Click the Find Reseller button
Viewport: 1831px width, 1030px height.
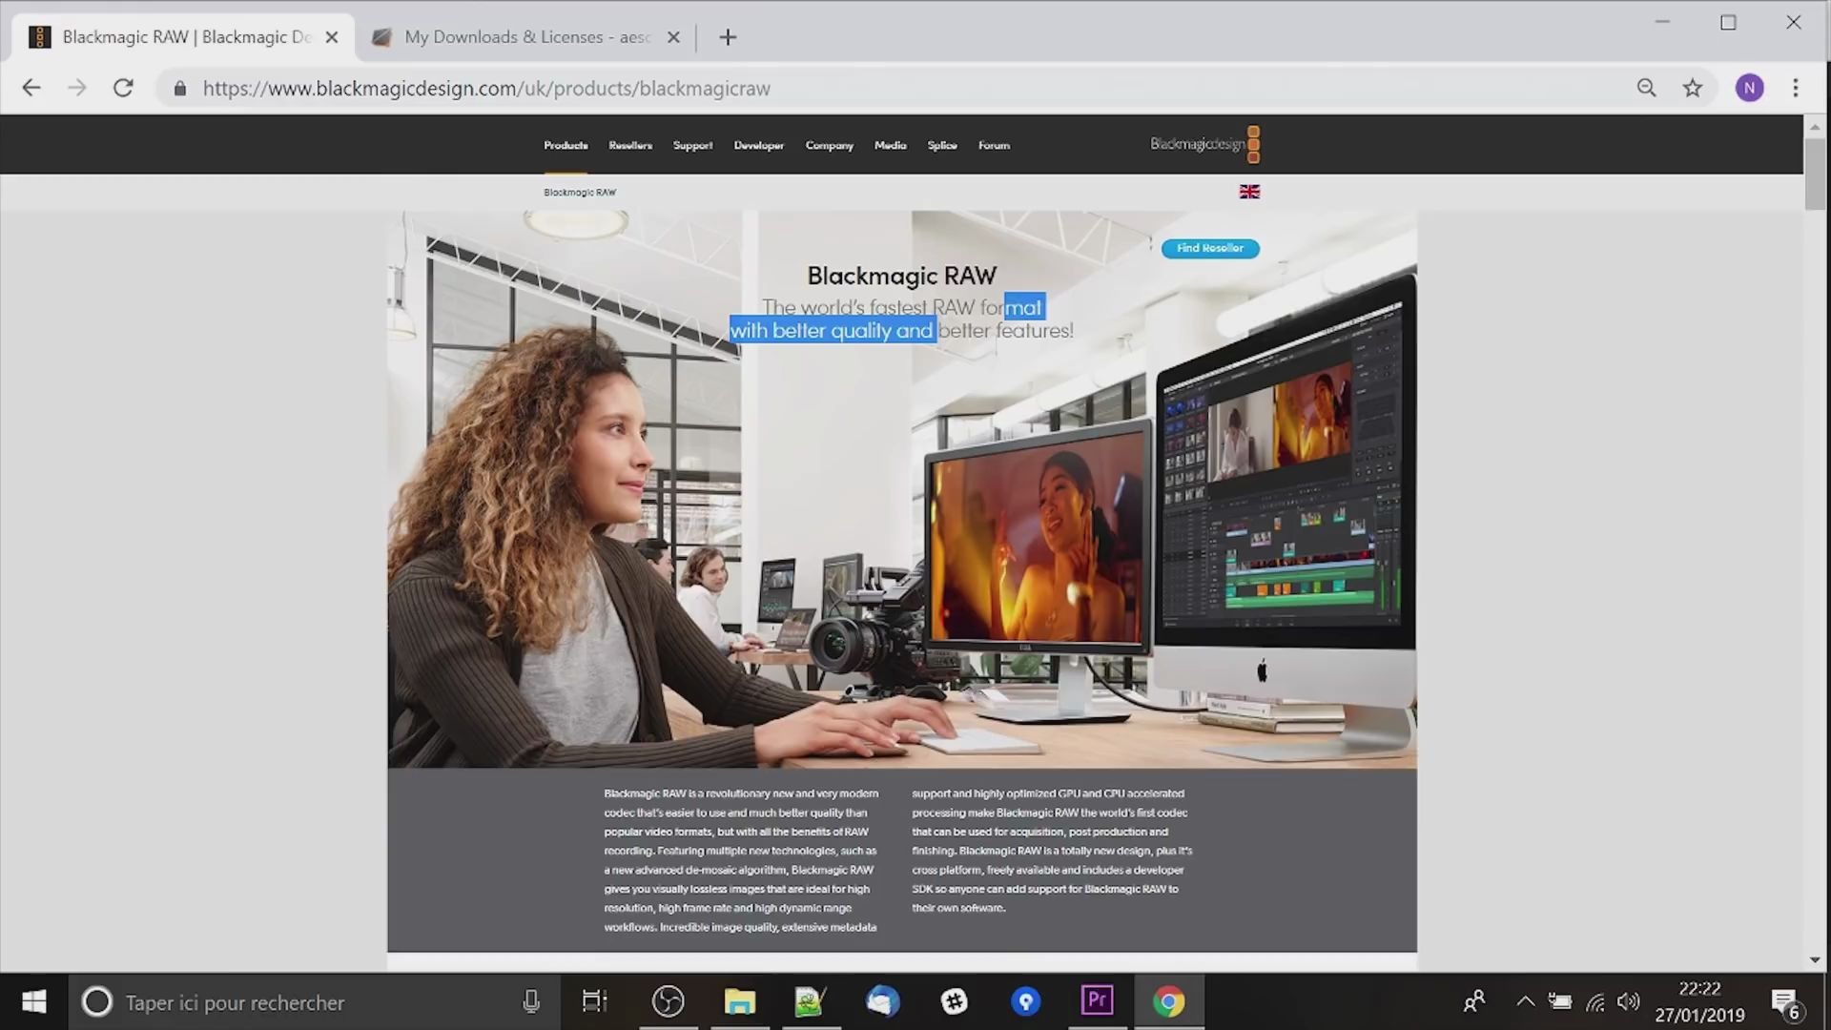pos(1210,248)
